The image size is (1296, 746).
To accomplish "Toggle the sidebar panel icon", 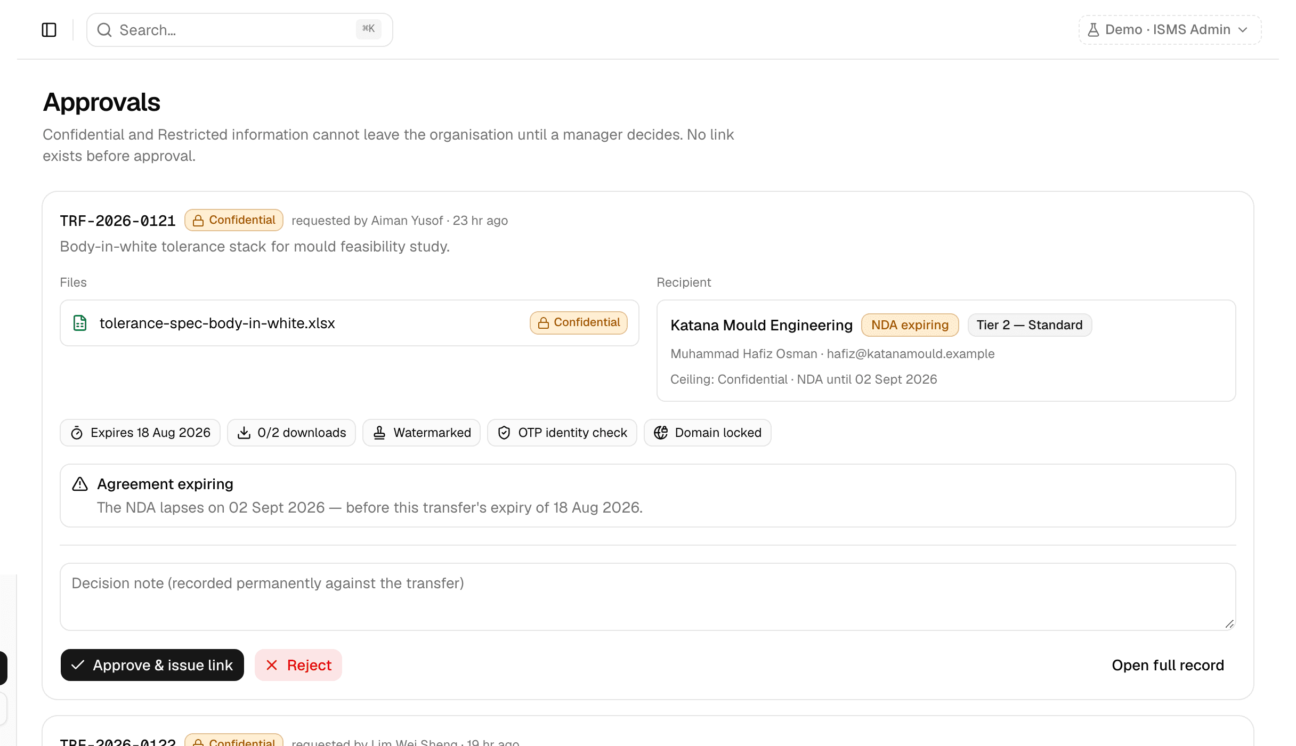I will (x=49, y=30).
